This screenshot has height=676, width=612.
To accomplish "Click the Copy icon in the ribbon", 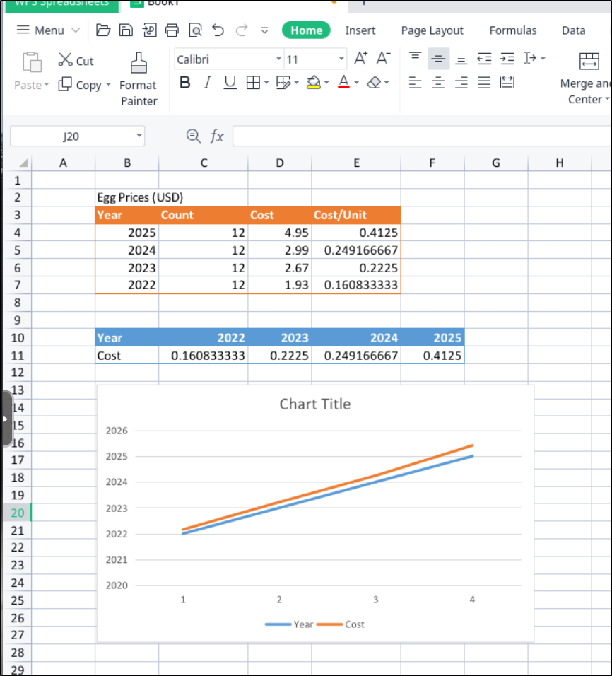I will click(x=64, y=84).
